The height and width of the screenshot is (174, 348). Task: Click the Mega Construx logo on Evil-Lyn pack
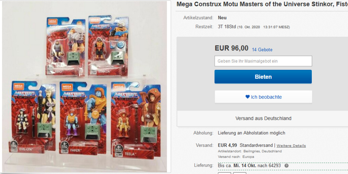pos(19,86)
